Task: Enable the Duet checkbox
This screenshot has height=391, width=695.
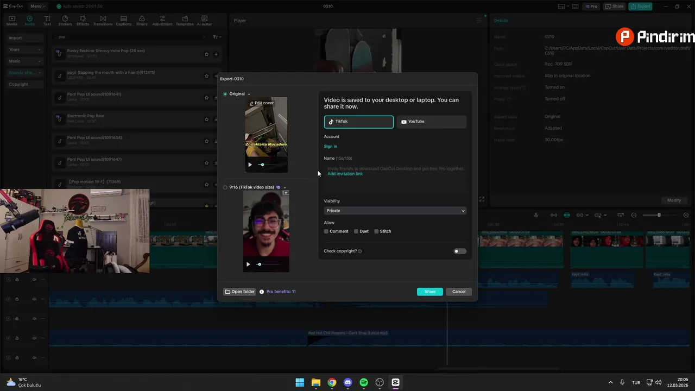Action: pyautogui.click(x=356, y=231)
